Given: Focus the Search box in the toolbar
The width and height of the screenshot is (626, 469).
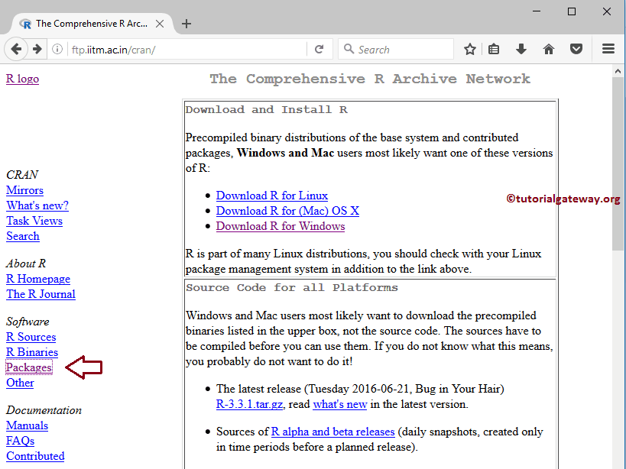Looking at the screenshot, I should coord(395,48).
